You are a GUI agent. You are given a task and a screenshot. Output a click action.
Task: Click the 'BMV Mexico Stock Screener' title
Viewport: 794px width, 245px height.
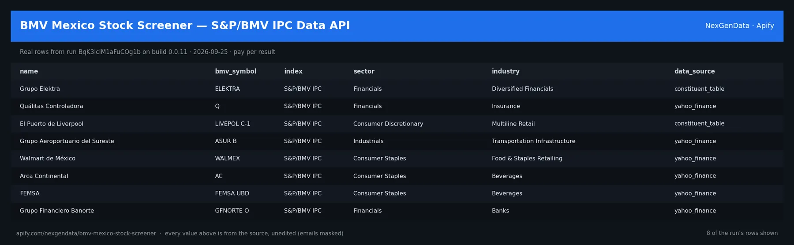[185, 26]
